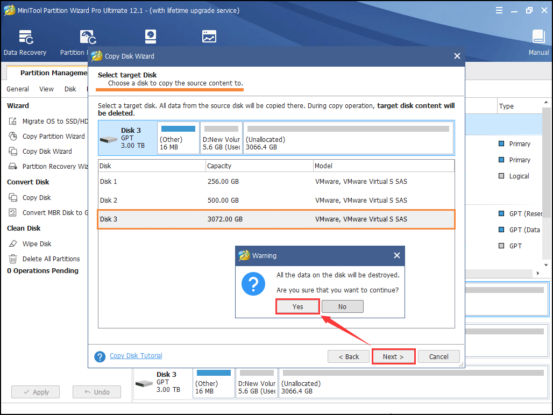This screenshot has width=553, height=415.
Task: Click the scroll down arrow in partition list
Action: (x=546, y=265)
